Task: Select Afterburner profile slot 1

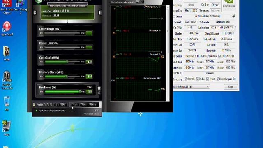Action: 45,104
